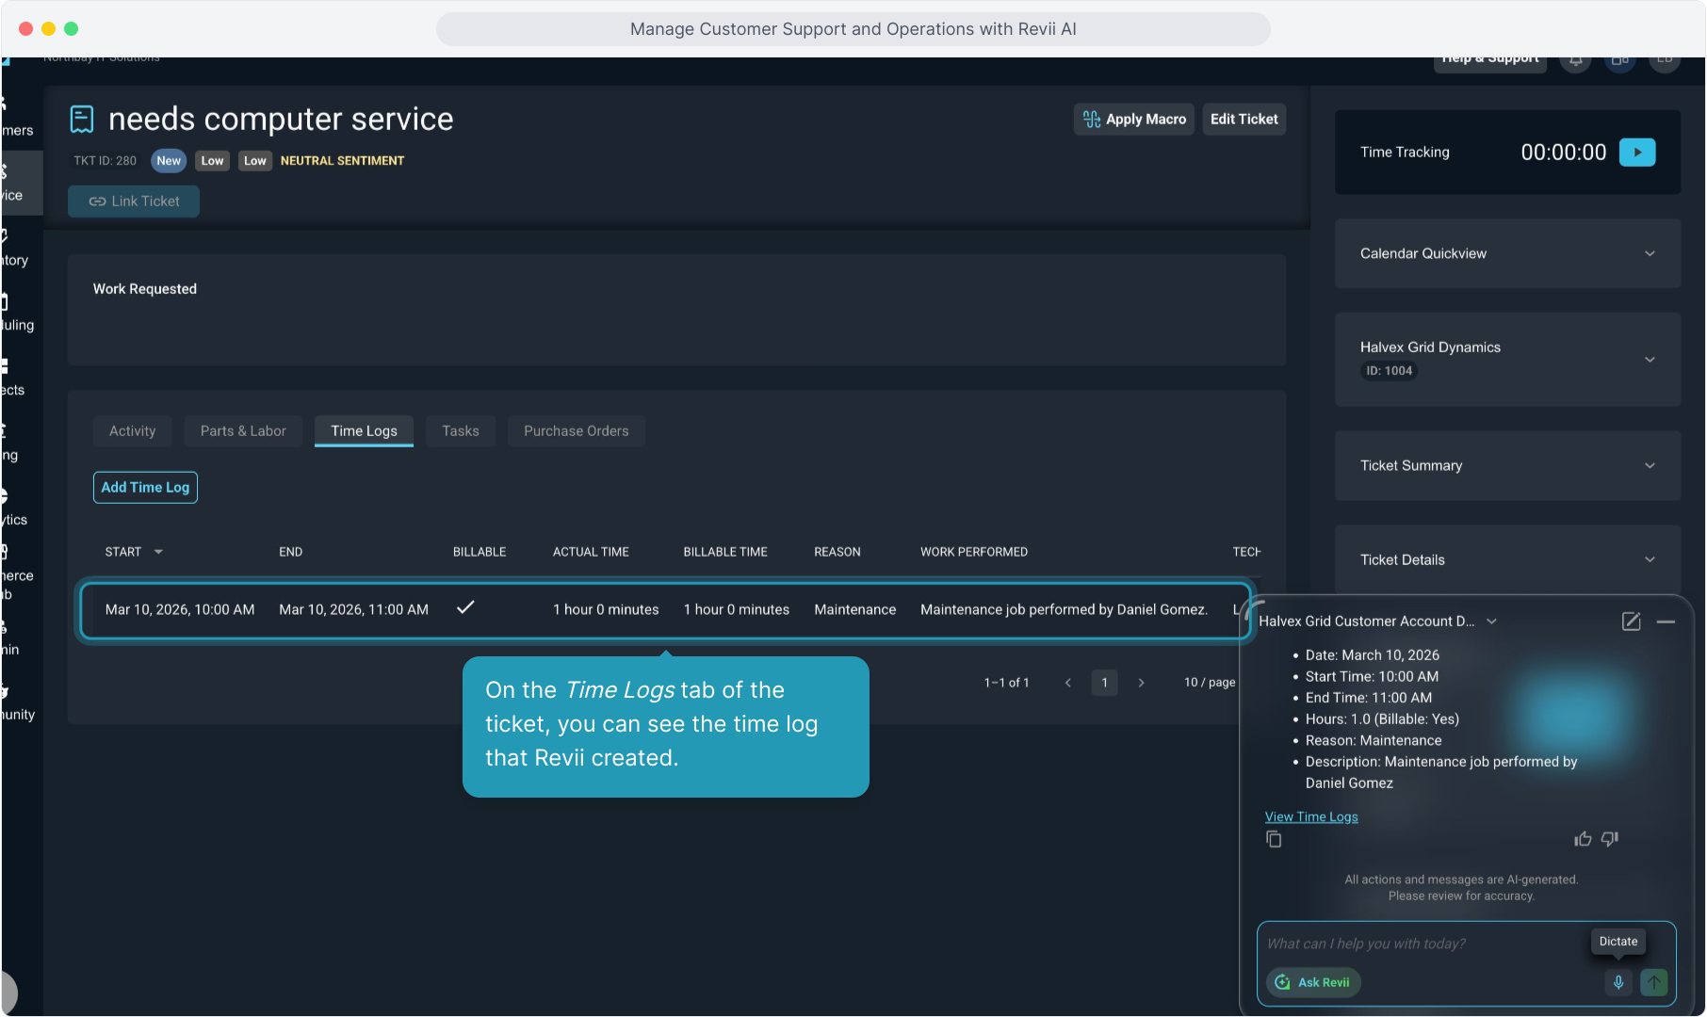The width and height of the screenshot is (1707, 1017).
Task: Click the Add Time Log button
Action: pos(145,488)
